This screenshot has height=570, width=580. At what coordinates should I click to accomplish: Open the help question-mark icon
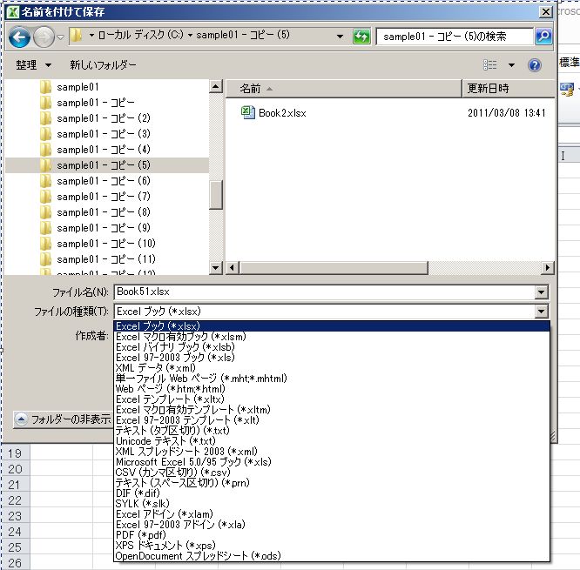coord(534,65)
